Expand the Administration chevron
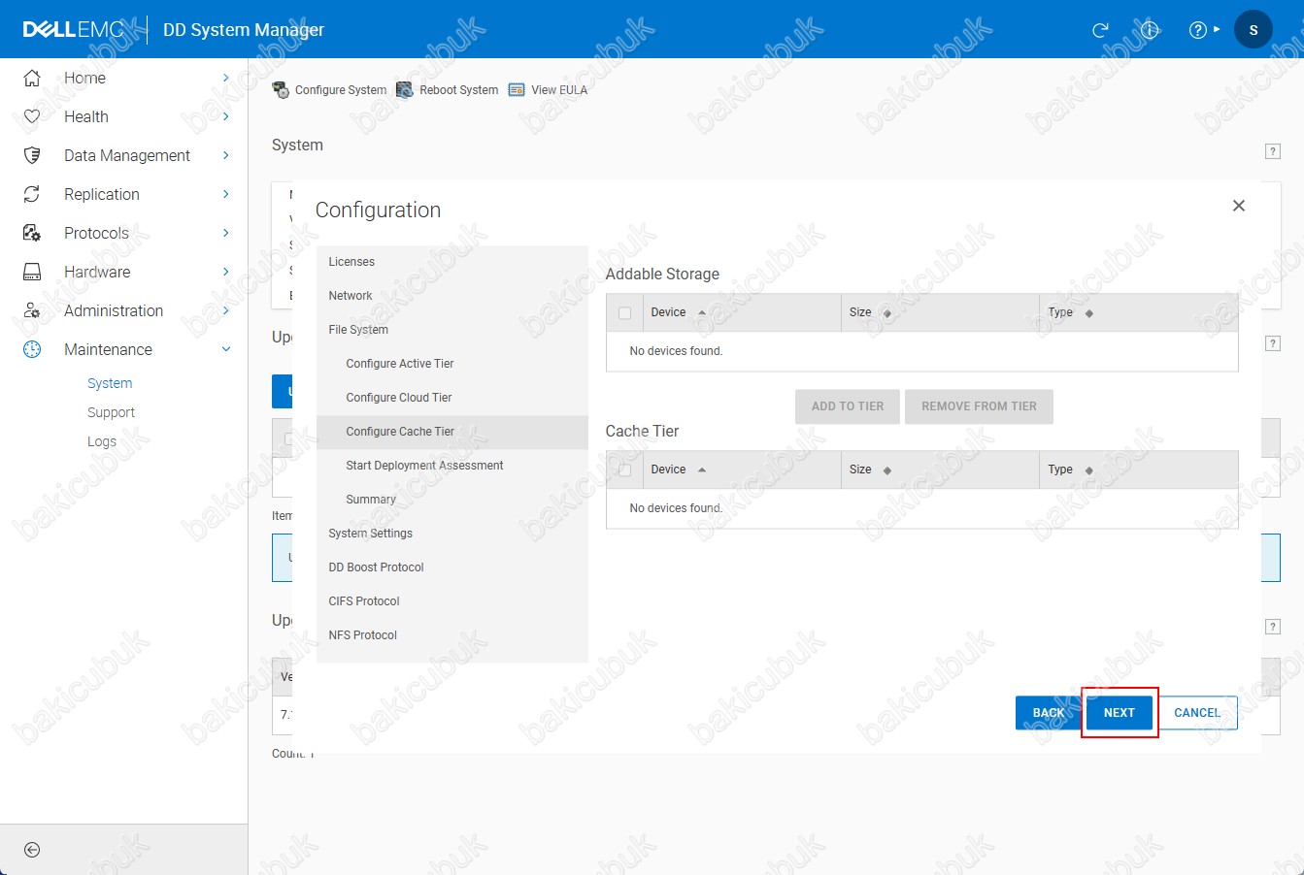Screen dimensions: 1304x875 coord(225,310)
